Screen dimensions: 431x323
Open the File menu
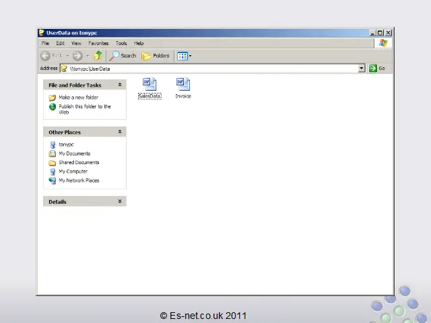[45, 43]
